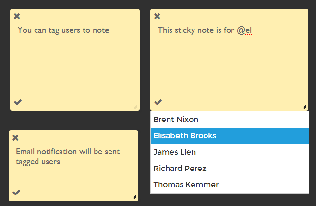Choose highlighted Elisabeth Brooks suggestion
This screenshot has width=316, height=206.
(x=230, y=136)
